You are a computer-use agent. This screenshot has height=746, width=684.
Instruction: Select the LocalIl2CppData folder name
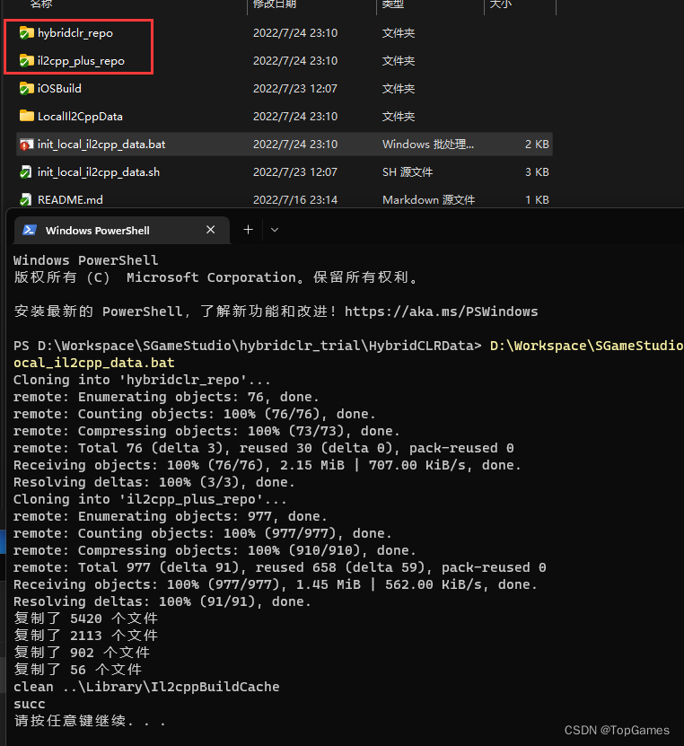click(x=80, y=117)
